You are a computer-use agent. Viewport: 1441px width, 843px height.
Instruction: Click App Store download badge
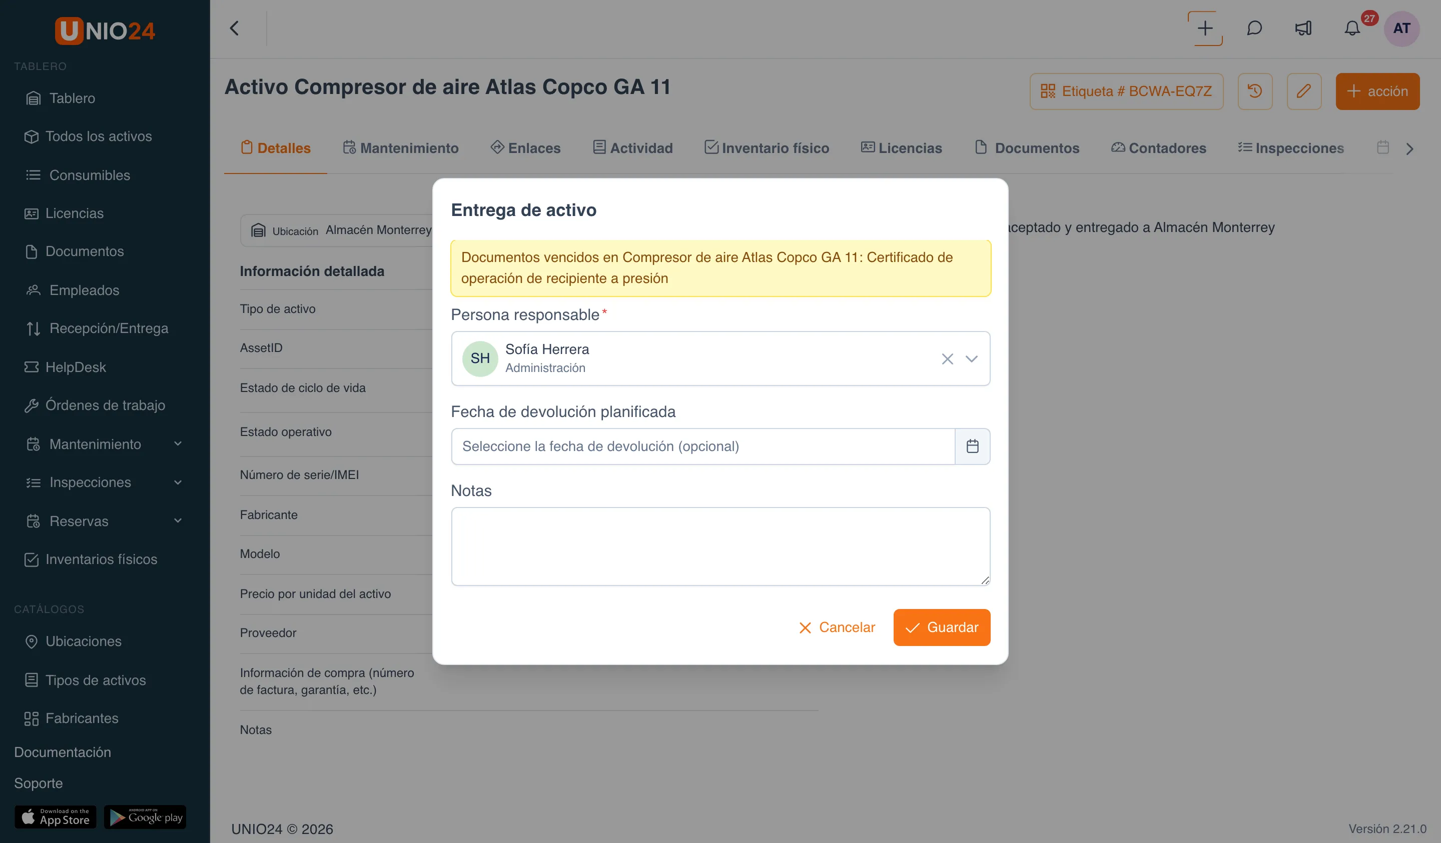pos(56,817)
